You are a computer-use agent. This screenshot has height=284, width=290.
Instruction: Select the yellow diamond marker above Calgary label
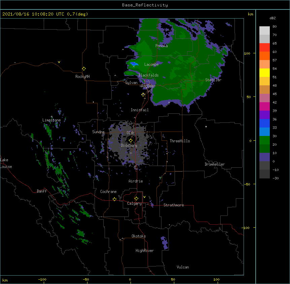tap(136, 199)
